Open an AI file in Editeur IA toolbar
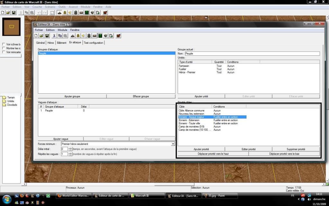This screenshot has width=329, height=206. pos(41,36)
